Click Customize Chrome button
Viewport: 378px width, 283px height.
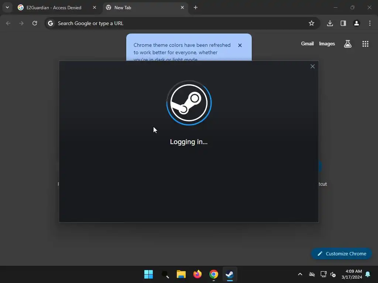click(x=341, y=254)
